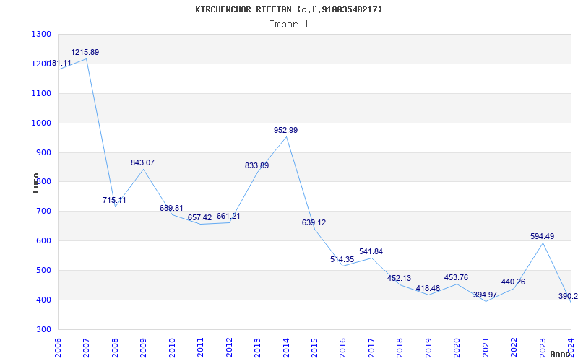Click the 2021 x-axis year label

[x=486, y=347]
